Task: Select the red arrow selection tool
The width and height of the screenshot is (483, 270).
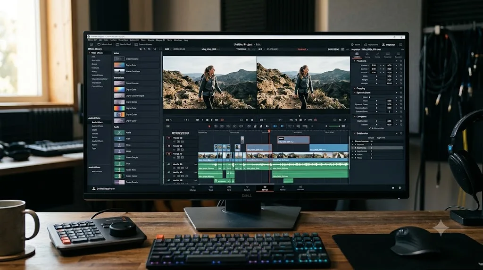Action: click(209, 126)
